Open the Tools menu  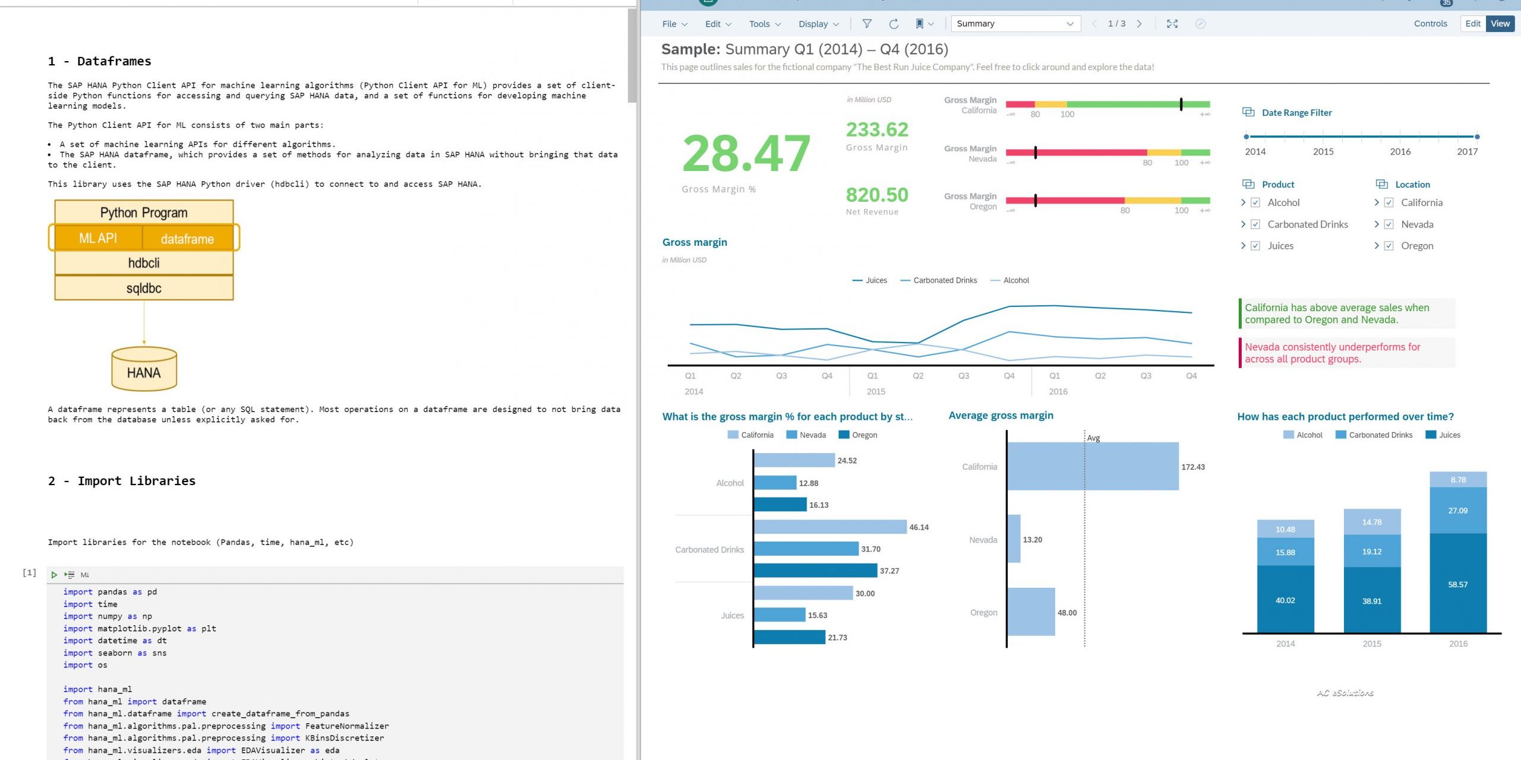click(764, 24)
